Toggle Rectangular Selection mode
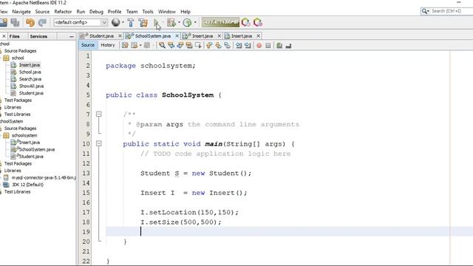Screen dimensions: 473x266 tap(198, 46)
